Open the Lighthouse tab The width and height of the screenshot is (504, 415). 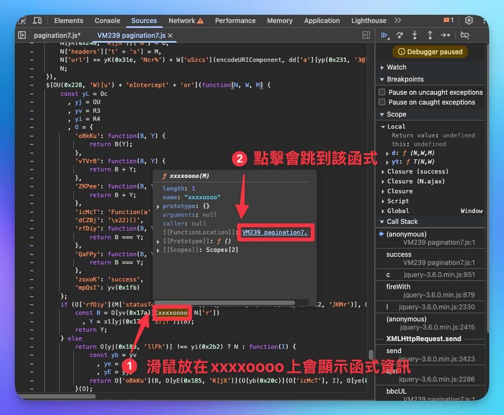point(369,21)
